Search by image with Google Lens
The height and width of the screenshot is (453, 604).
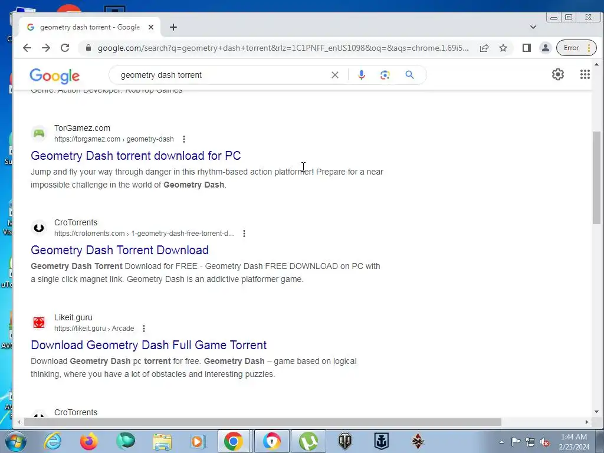[385, 75]
